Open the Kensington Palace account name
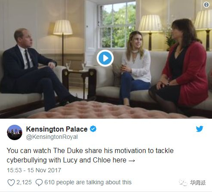The image size is (212, 192). (57, 129)
